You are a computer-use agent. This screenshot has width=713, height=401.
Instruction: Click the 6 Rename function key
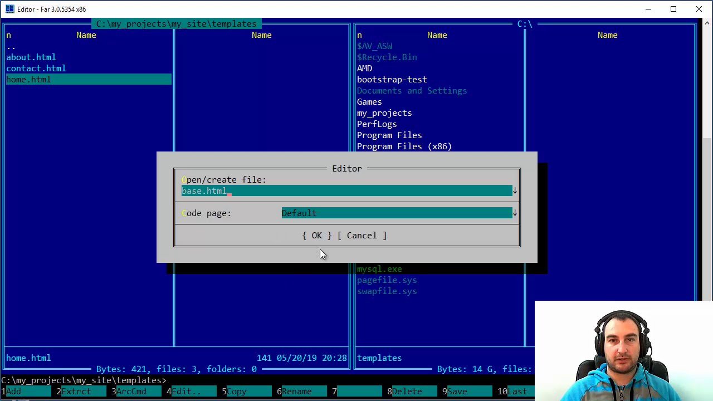point(302,392)
